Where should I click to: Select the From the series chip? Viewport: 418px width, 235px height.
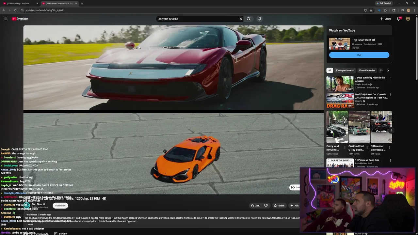click(x=367, y=70)
